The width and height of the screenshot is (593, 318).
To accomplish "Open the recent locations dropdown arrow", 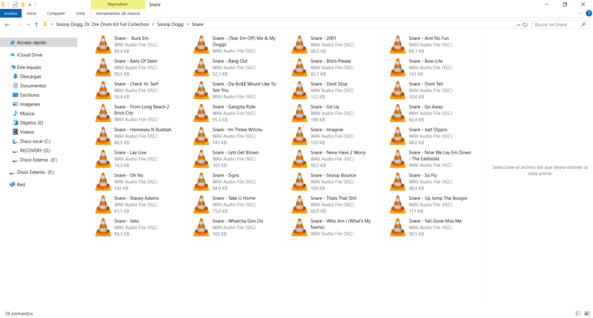I will coord(28,25).
